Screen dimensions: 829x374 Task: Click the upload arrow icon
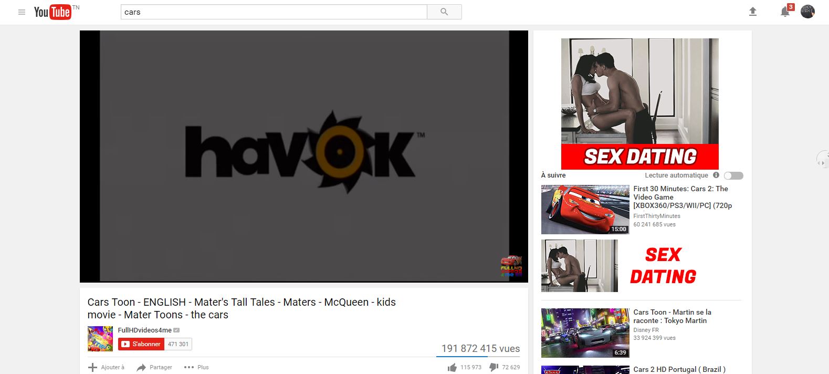pos(753,12)
